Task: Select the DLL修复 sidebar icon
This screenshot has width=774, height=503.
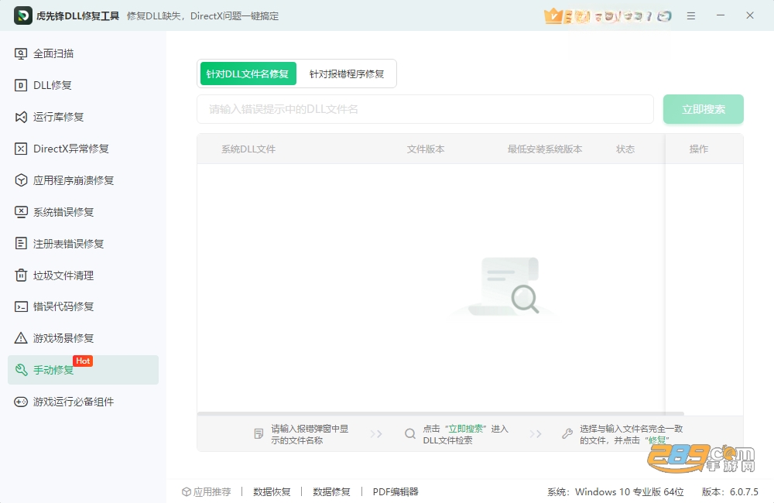Action: [21, 85]
